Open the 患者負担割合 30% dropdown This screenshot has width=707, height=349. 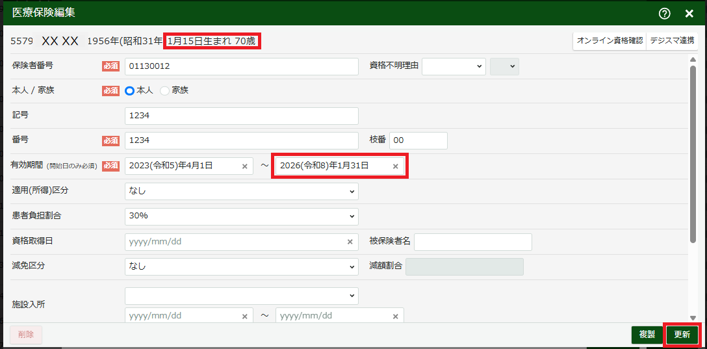pyautogui.click(x=242, y=216)
